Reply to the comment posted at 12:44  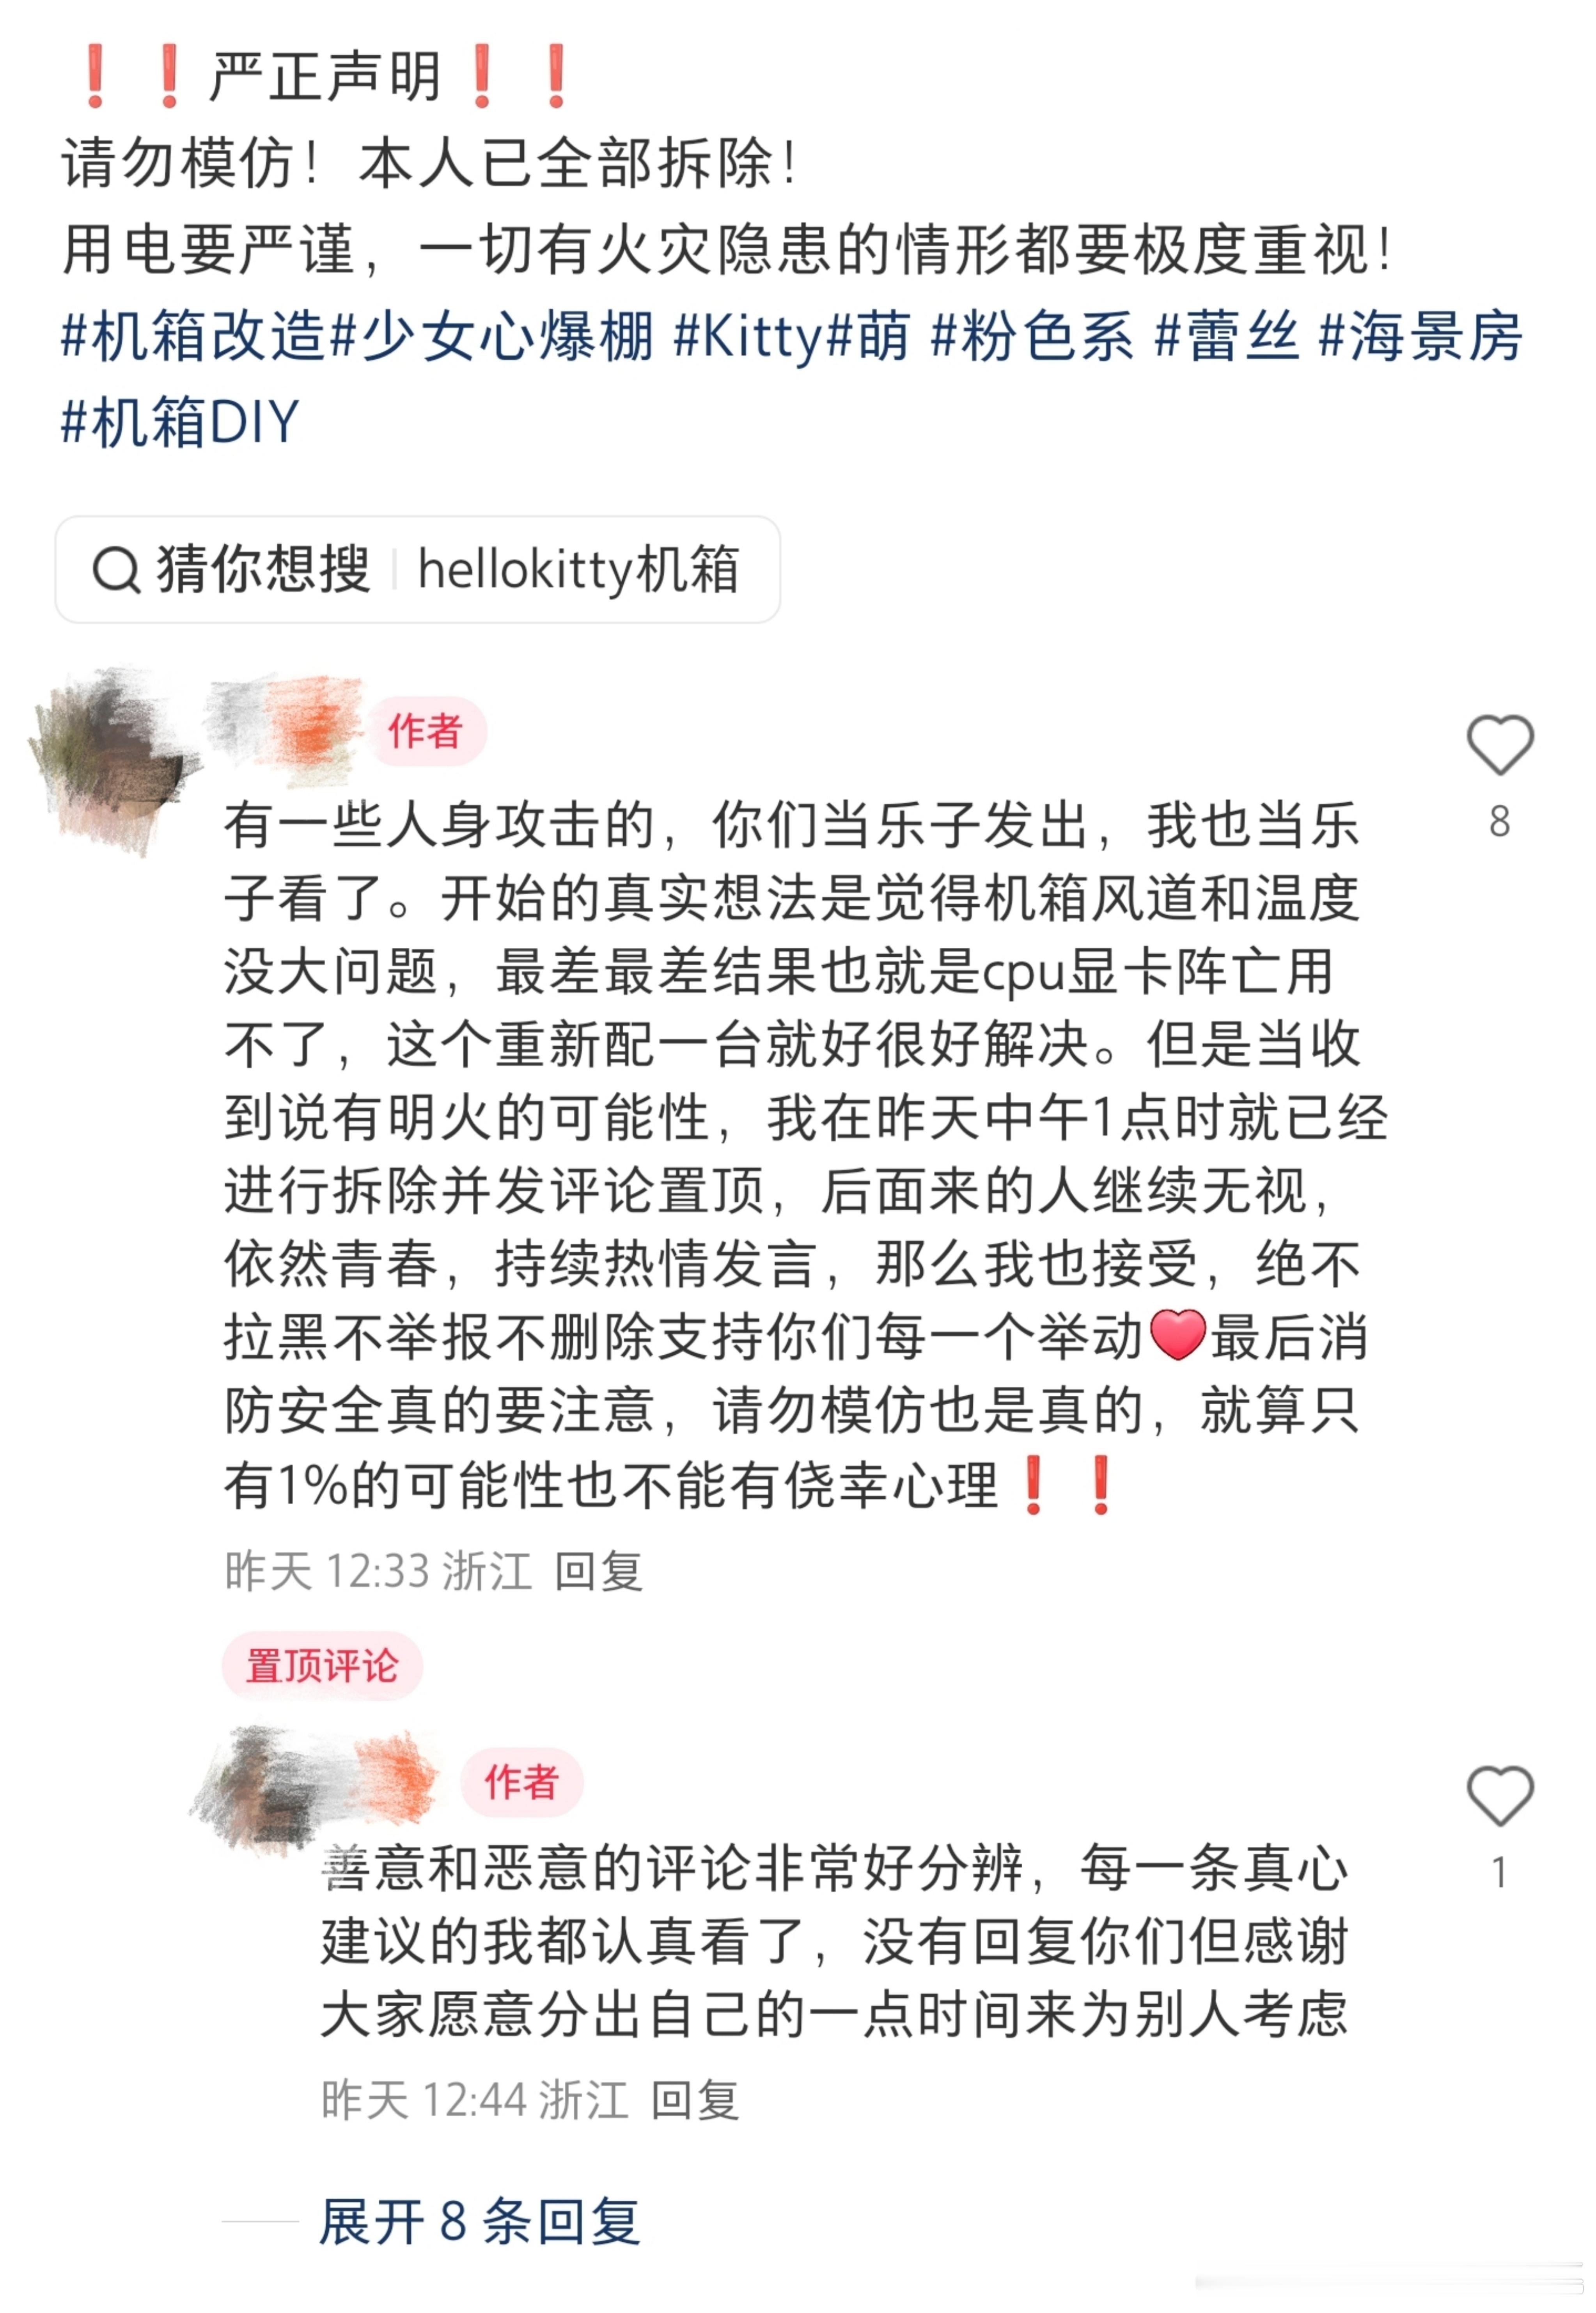tap(695, 2099)
